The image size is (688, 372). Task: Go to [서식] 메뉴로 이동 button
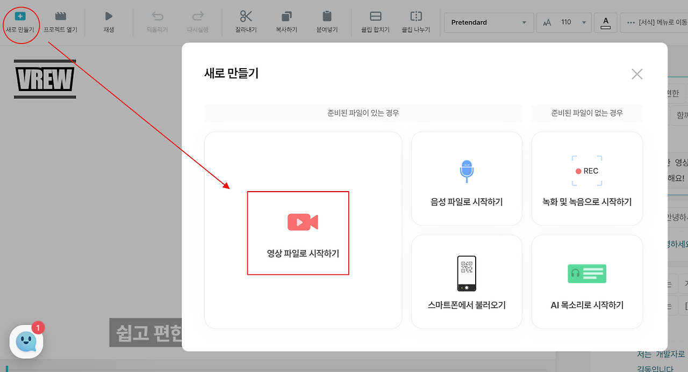[x=654, y=23]
